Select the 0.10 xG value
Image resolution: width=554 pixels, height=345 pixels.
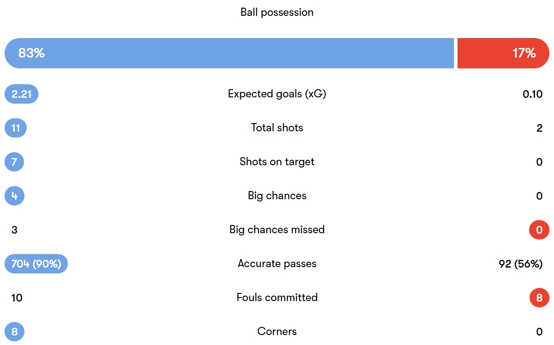pos(532,94)
